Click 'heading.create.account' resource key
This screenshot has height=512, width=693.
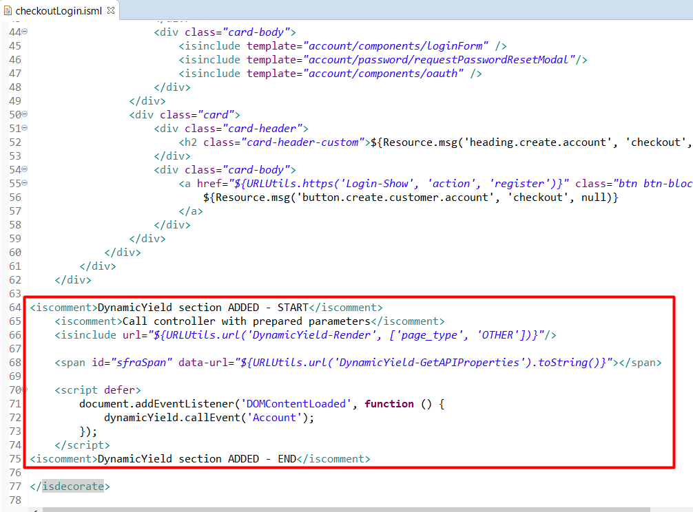coord(537,142)
